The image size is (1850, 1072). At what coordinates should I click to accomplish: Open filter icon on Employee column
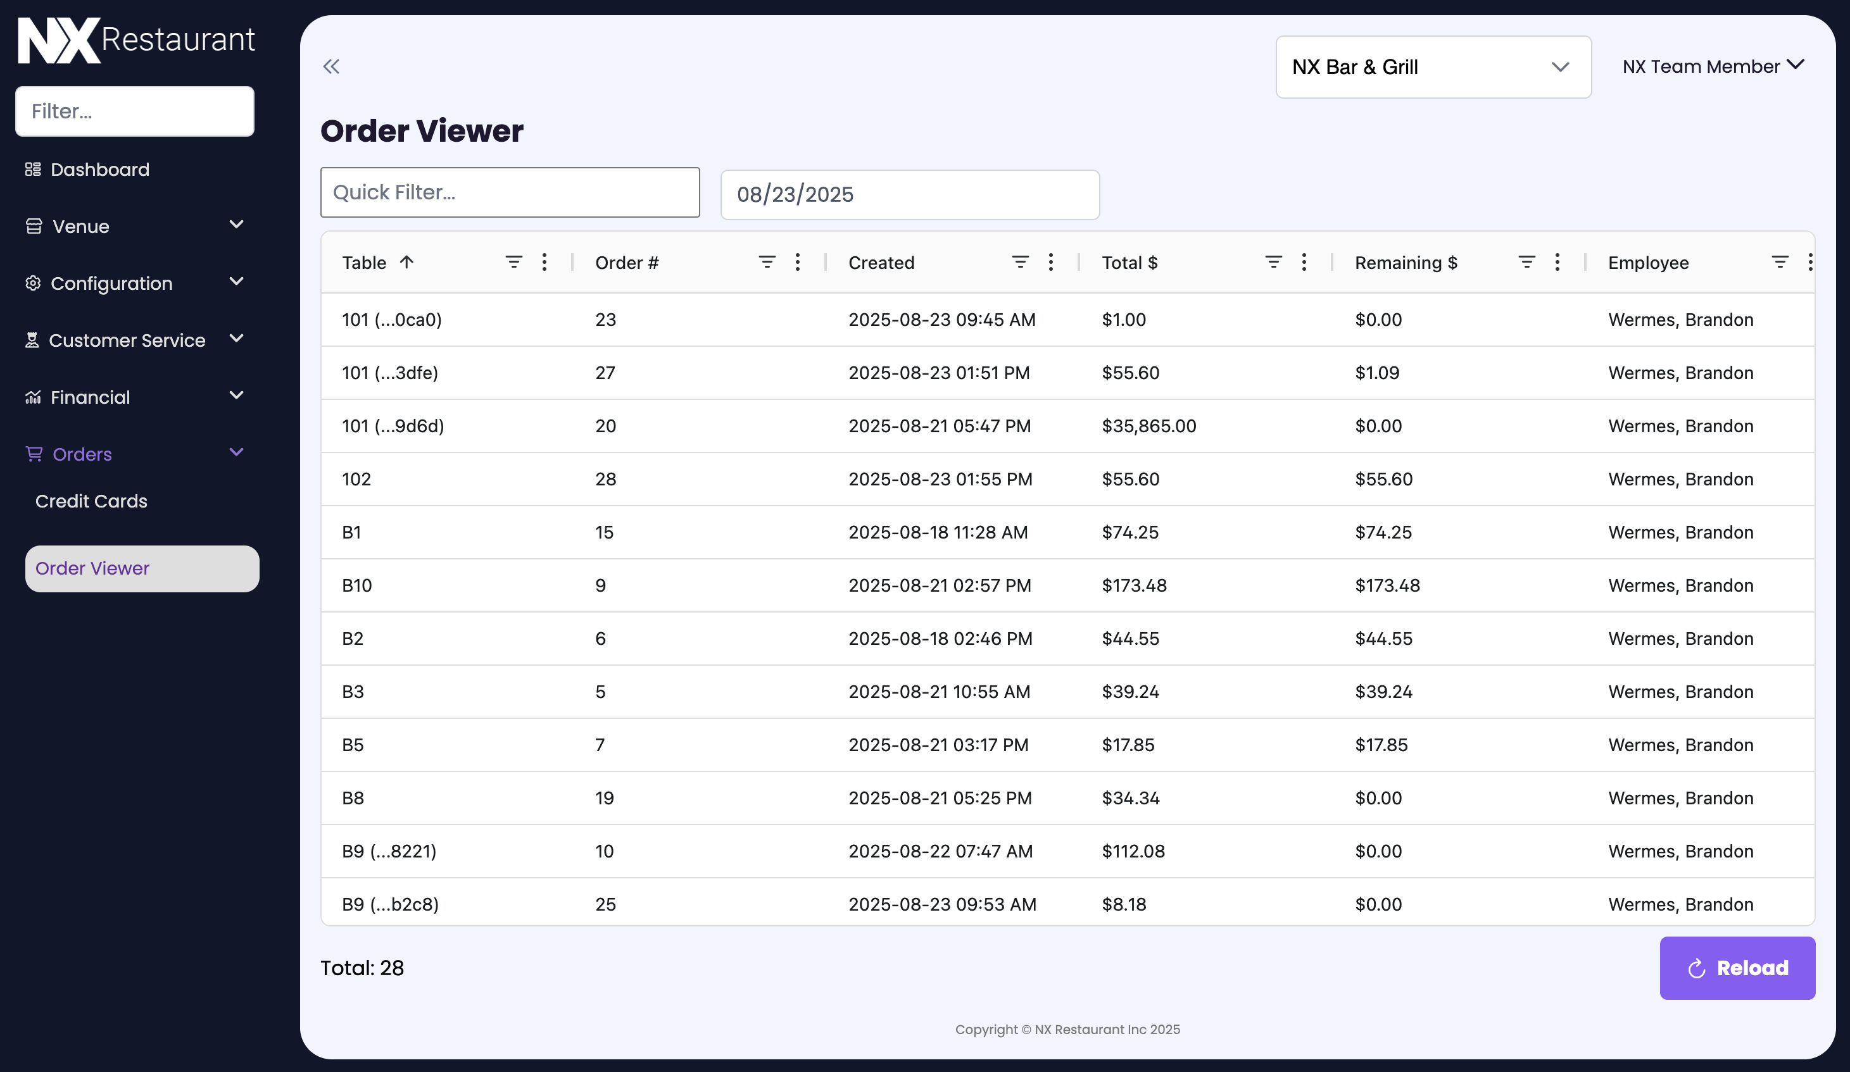pyautogui.click(x=1780, y=262)
